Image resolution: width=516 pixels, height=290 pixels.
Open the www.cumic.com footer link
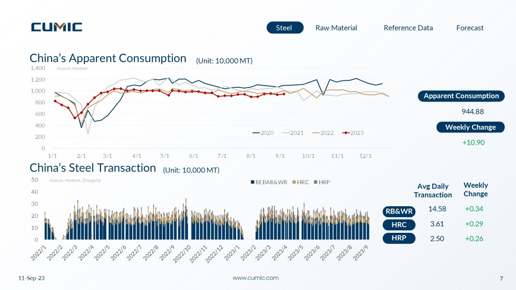pyautogui.click(x=256, y=278)
